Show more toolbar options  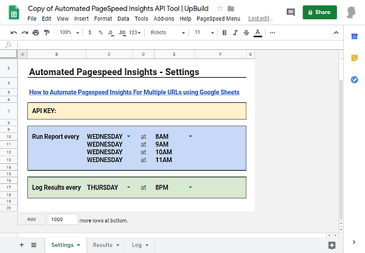[272, 33]
